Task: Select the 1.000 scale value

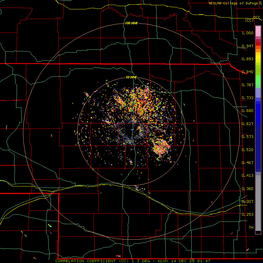Action: (248, 33)
